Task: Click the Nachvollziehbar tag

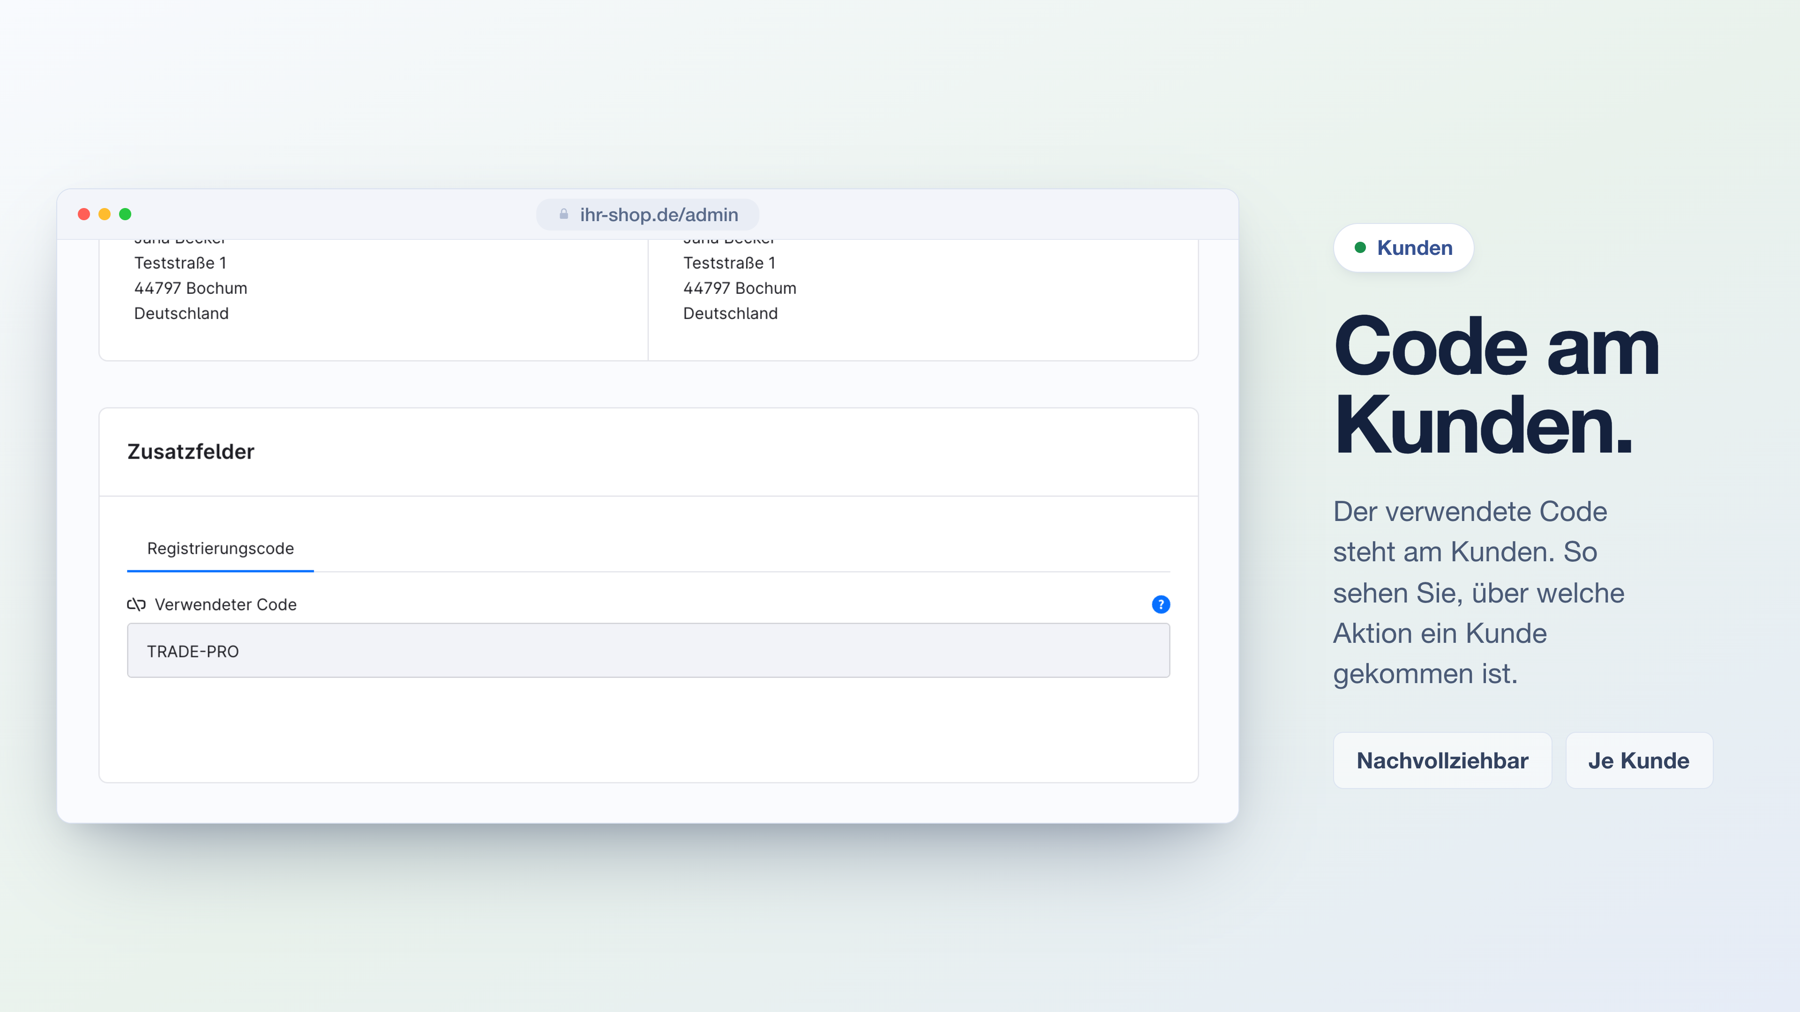Action: 1442,760
